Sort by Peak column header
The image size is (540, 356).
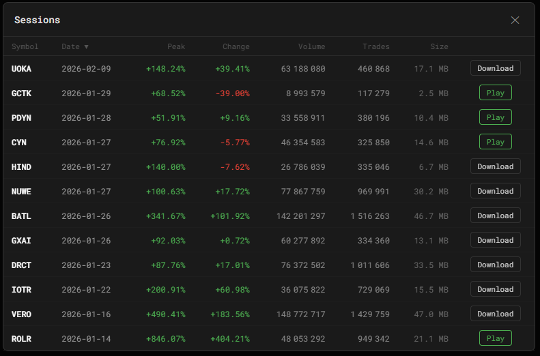(176, 46)
